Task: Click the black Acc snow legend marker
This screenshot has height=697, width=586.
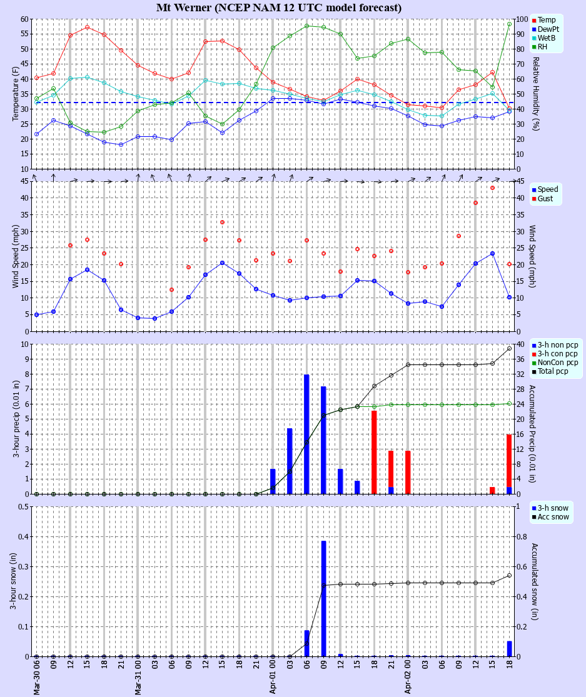Action: pyautogui.click(x=533, y=516)
